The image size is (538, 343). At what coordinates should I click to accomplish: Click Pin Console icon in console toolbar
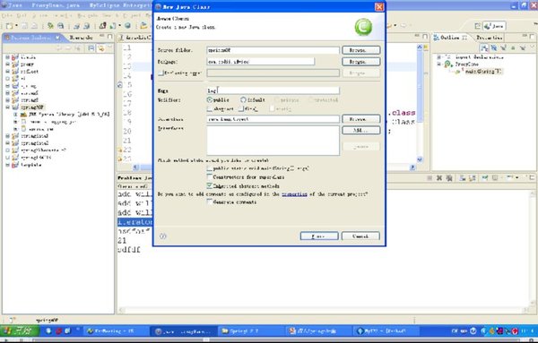pyautogui.click(x=485, y=178)
